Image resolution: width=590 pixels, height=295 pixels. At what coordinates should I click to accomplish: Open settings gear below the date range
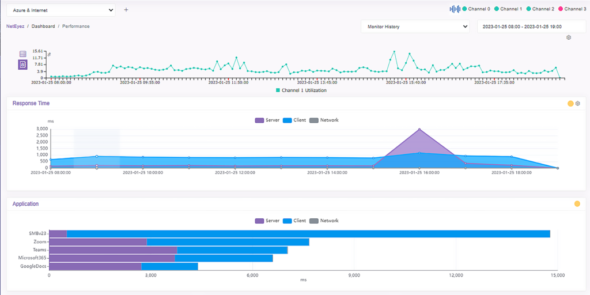tap(569, 37)
